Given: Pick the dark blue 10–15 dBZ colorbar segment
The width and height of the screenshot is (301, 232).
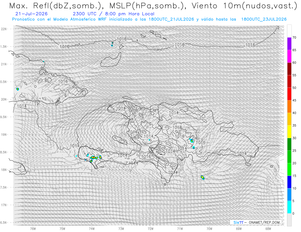Looking at the screenshot, I should tap(289, 182).
